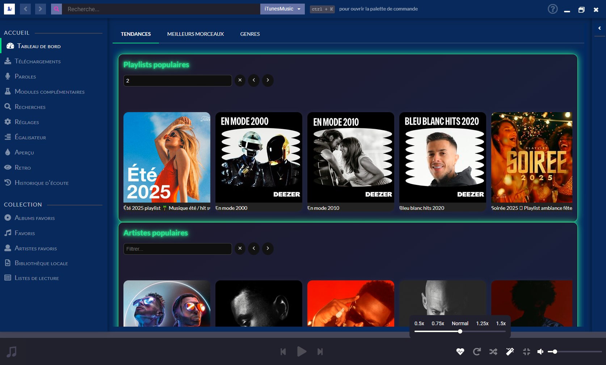This screenshot has width=606, height=365.
Task: Set playback speed to 0.5x
Action: (419, 323)
